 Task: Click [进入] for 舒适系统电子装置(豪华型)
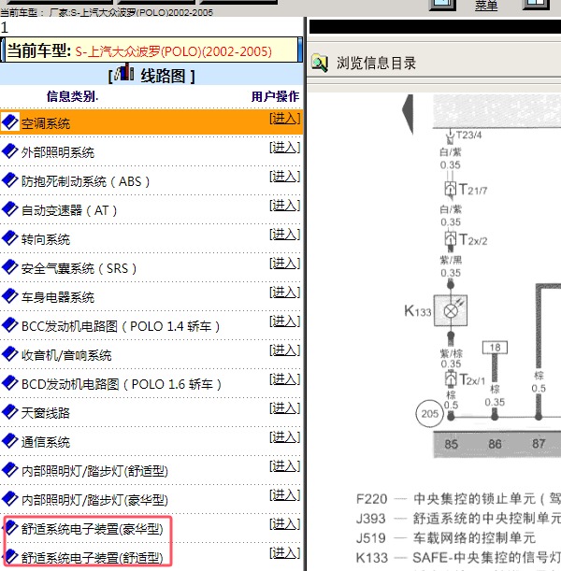[x=285, y=524]
